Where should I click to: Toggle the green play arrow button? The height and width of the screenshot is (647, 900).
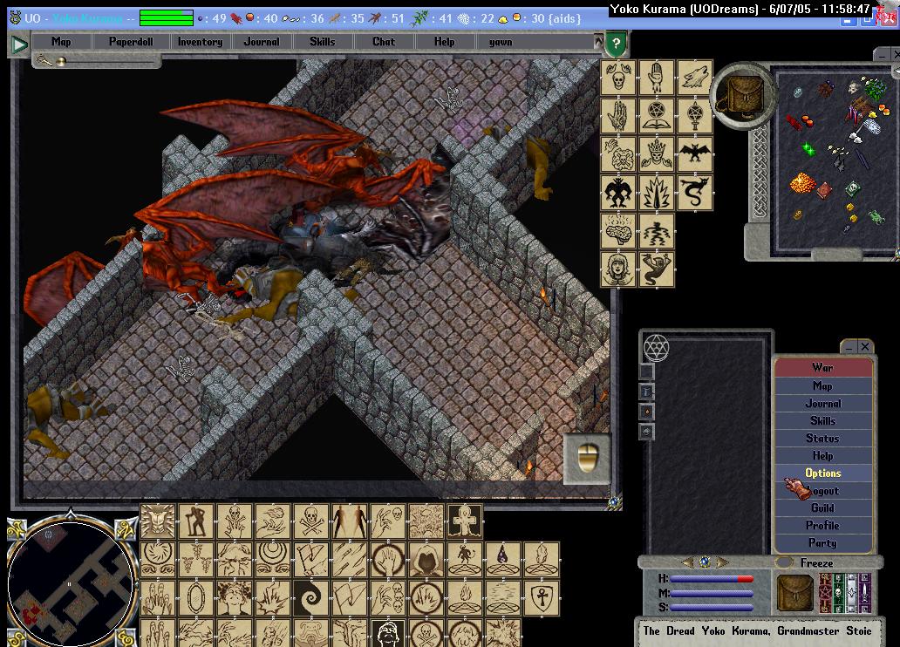(19, 44)
